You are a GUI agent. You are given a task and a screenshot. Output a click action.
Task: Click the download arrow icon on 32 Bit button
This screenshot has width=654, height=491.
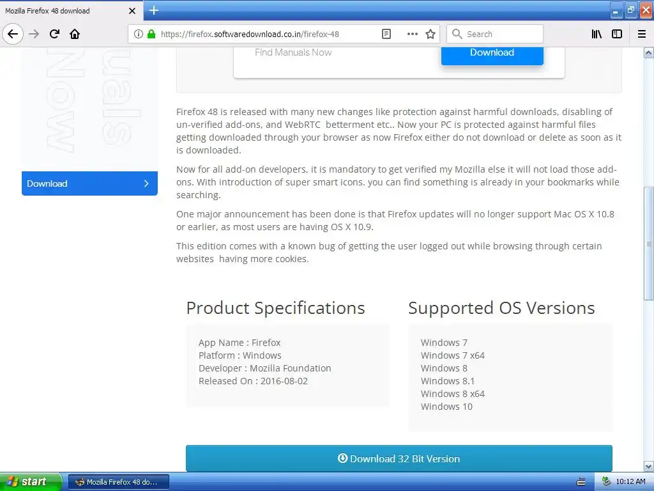coord(342,458)
